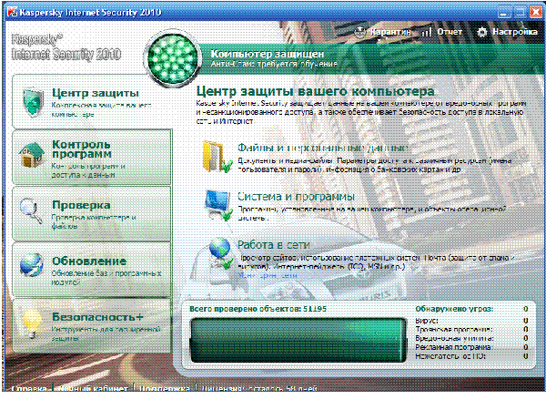Select the Обновление tab

(x=92, y=270)
